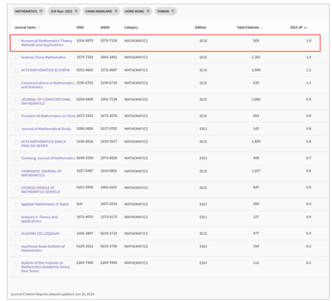Remove the MATHEMATICS filter chip

click(x=41, y=11)
